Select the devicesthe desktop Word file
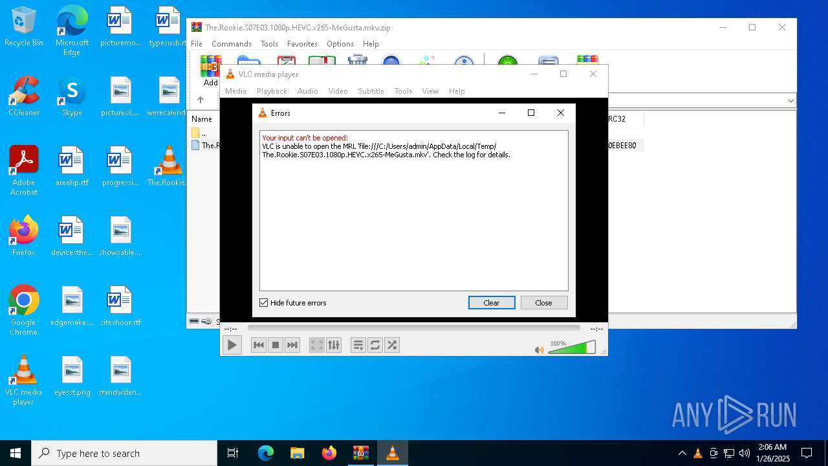This screenshot has height=466, width=828. tap(72, 236)
